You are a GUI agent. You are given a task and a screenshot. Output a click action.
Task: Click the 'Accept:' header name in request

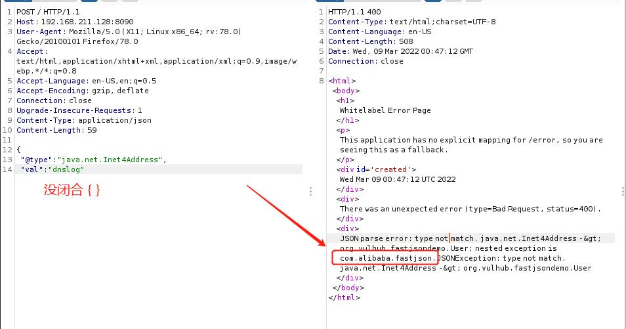pos(32,51)
